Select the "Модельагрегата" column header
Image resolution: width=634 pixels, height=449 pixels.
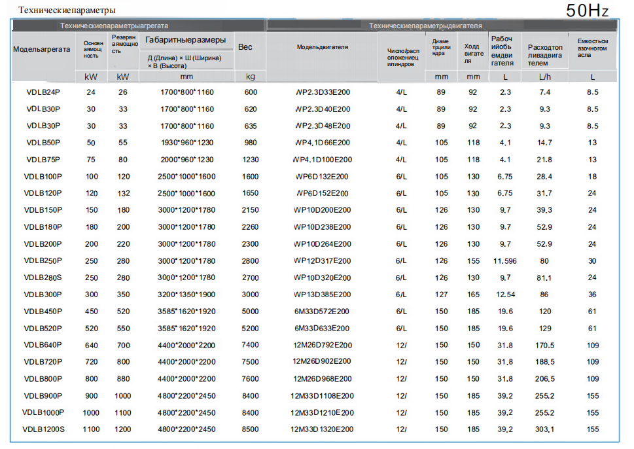pyautogui.click(x=42, y=49)
